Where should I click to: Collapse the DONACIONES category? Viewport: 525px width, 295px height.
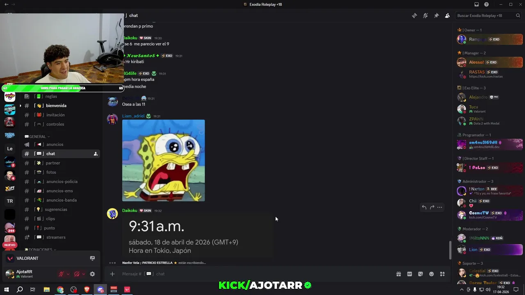(x=40, y=250)
